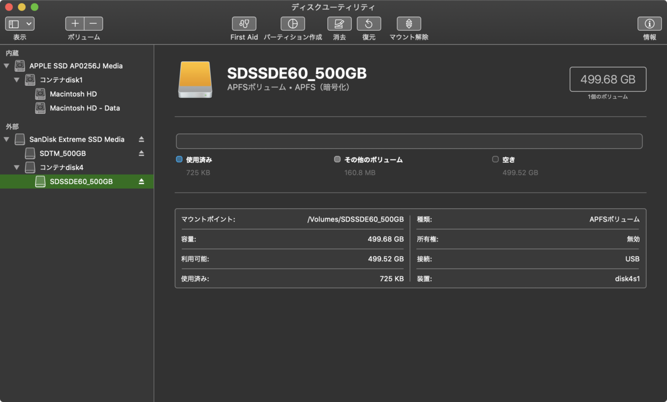Click the APPLE SSD drive icon
The width and height of the screenshot is (667, 402).
click(x=20, y=66)
